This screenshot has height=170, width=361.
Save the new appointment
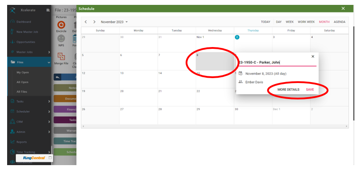tap(310, 90)
